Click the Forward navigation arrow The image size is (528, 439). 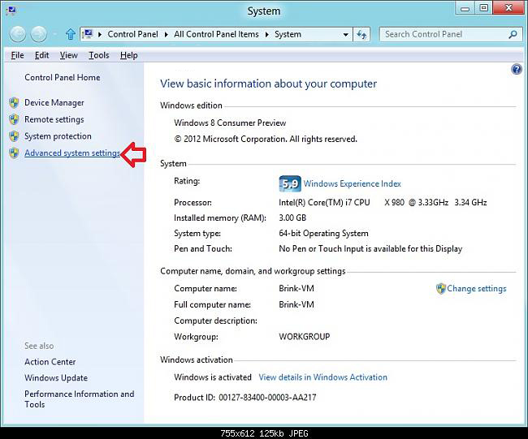coord(39,34)
